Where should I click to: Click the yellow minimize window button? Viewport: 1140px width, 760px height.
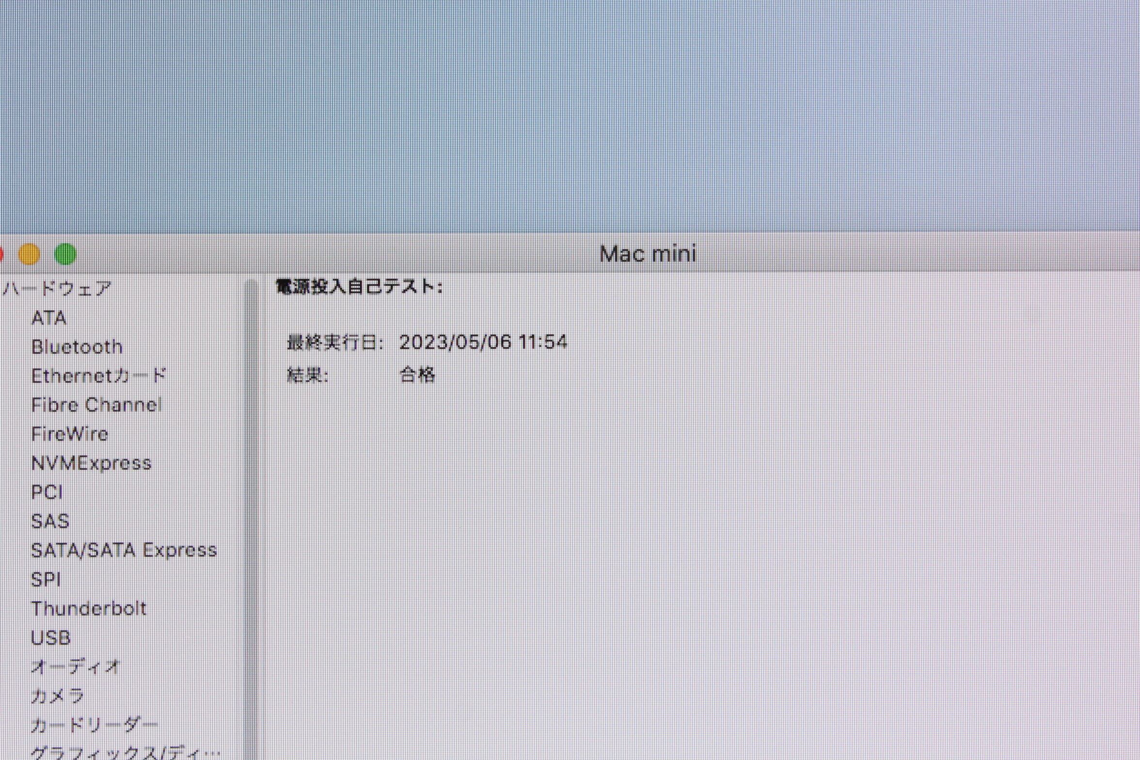coord(29,254)
